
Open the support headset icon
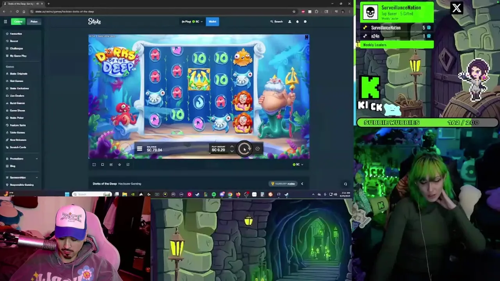[x=345, y=184]
